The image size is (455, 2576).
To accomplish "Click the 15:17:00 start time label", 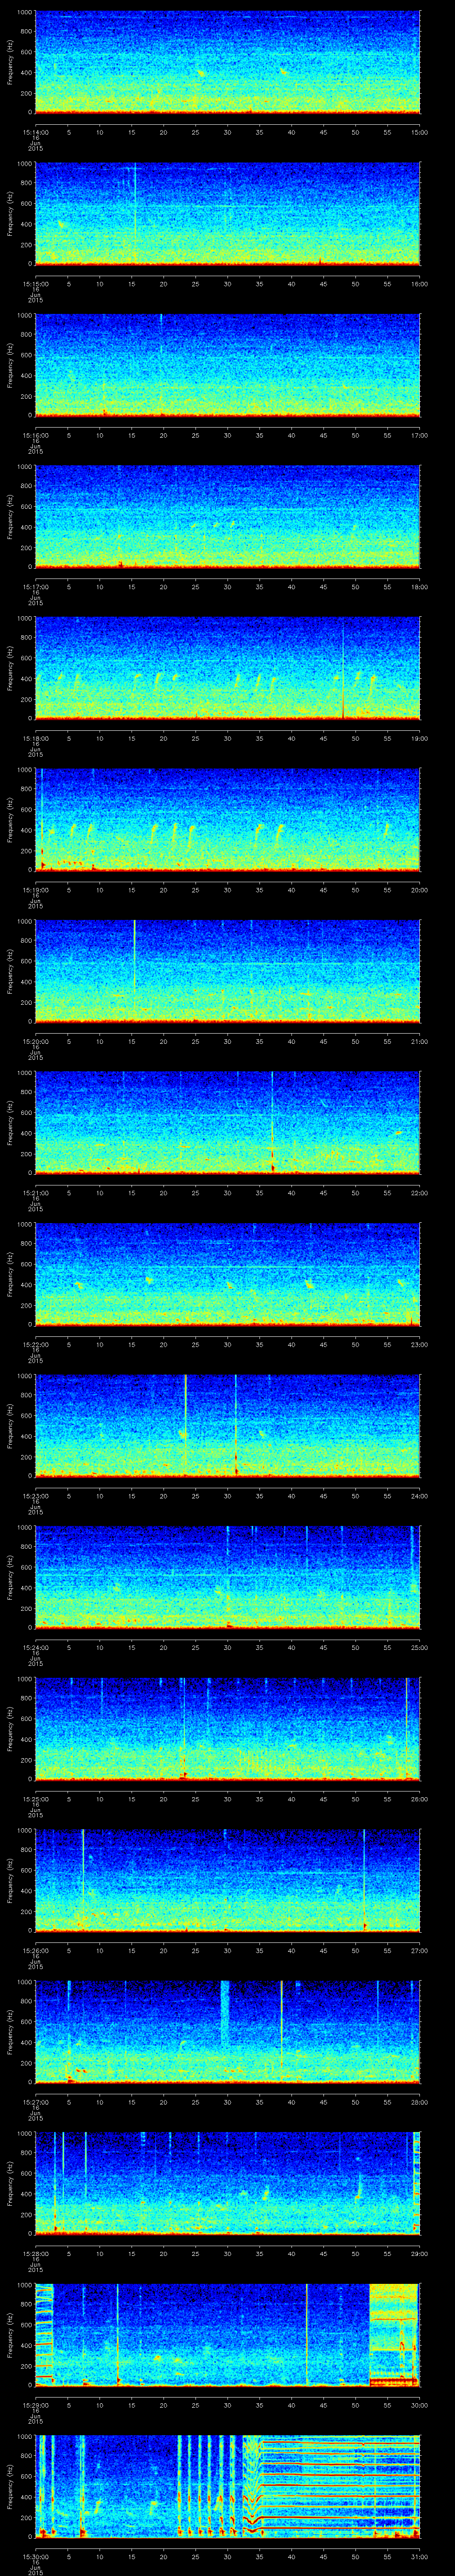I will click(x=35, y=587).
